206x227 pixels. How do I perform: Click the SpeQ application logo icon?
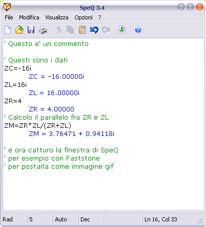(x=7, y=7)
